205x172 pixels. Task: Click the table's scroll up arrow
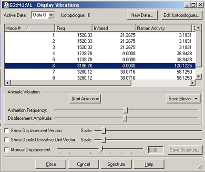click(198, 28)
